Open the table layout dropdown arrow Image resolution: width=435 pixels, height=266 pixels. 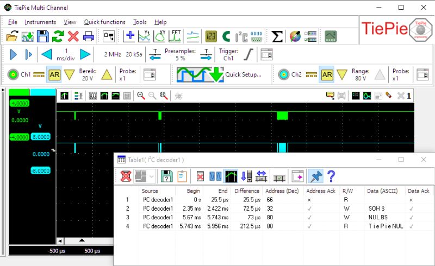[x=152, y=176]
